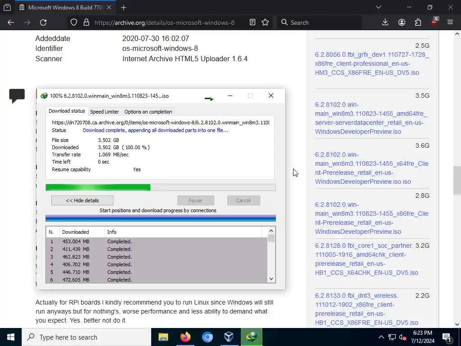Open the red extension icon with badge 5
The height and width of the screenshot is (346, 461).
point(434,22)
